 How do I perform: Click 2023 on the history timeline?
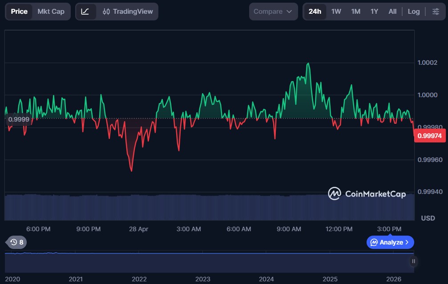pos(202,279)
